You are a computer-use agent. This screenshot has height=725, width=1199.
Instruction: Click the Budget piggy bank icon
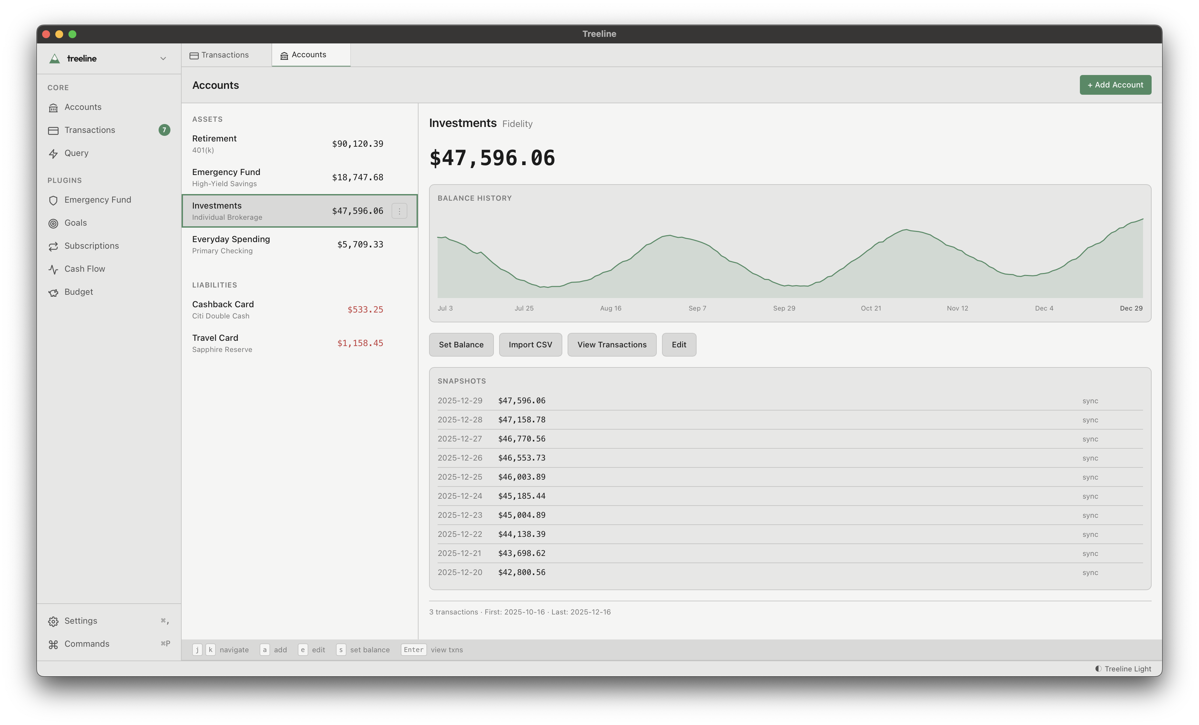[54, 292]
